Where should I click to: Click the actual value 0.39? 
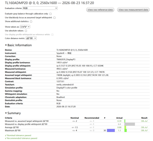[119, 121]
